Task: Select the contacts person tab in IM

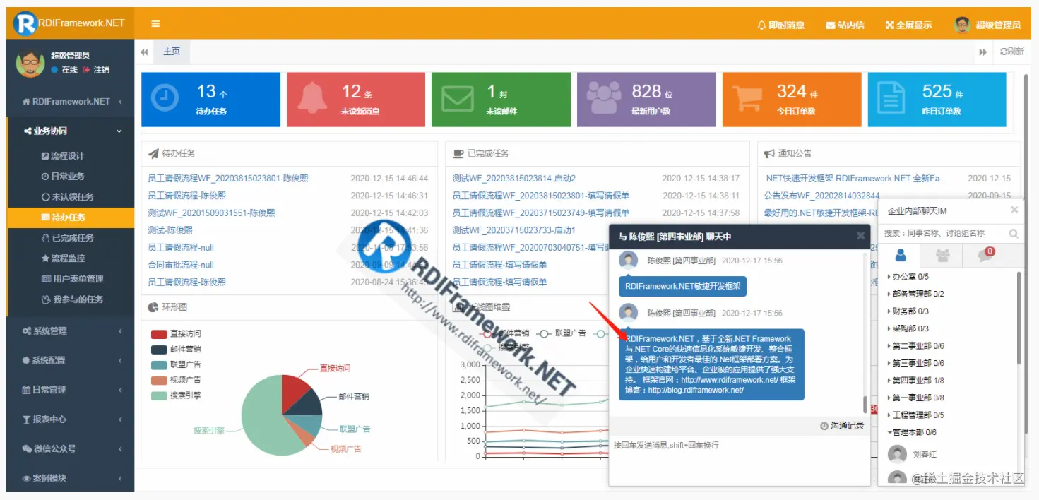Action: click(x=901, y=255)
